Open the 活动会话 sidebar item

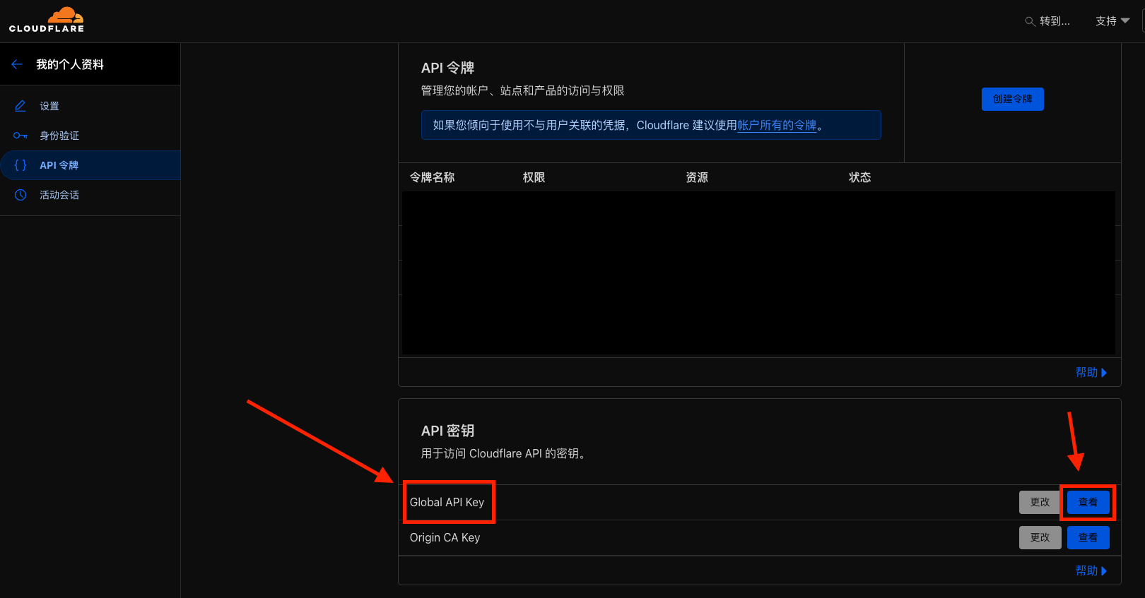90,195
